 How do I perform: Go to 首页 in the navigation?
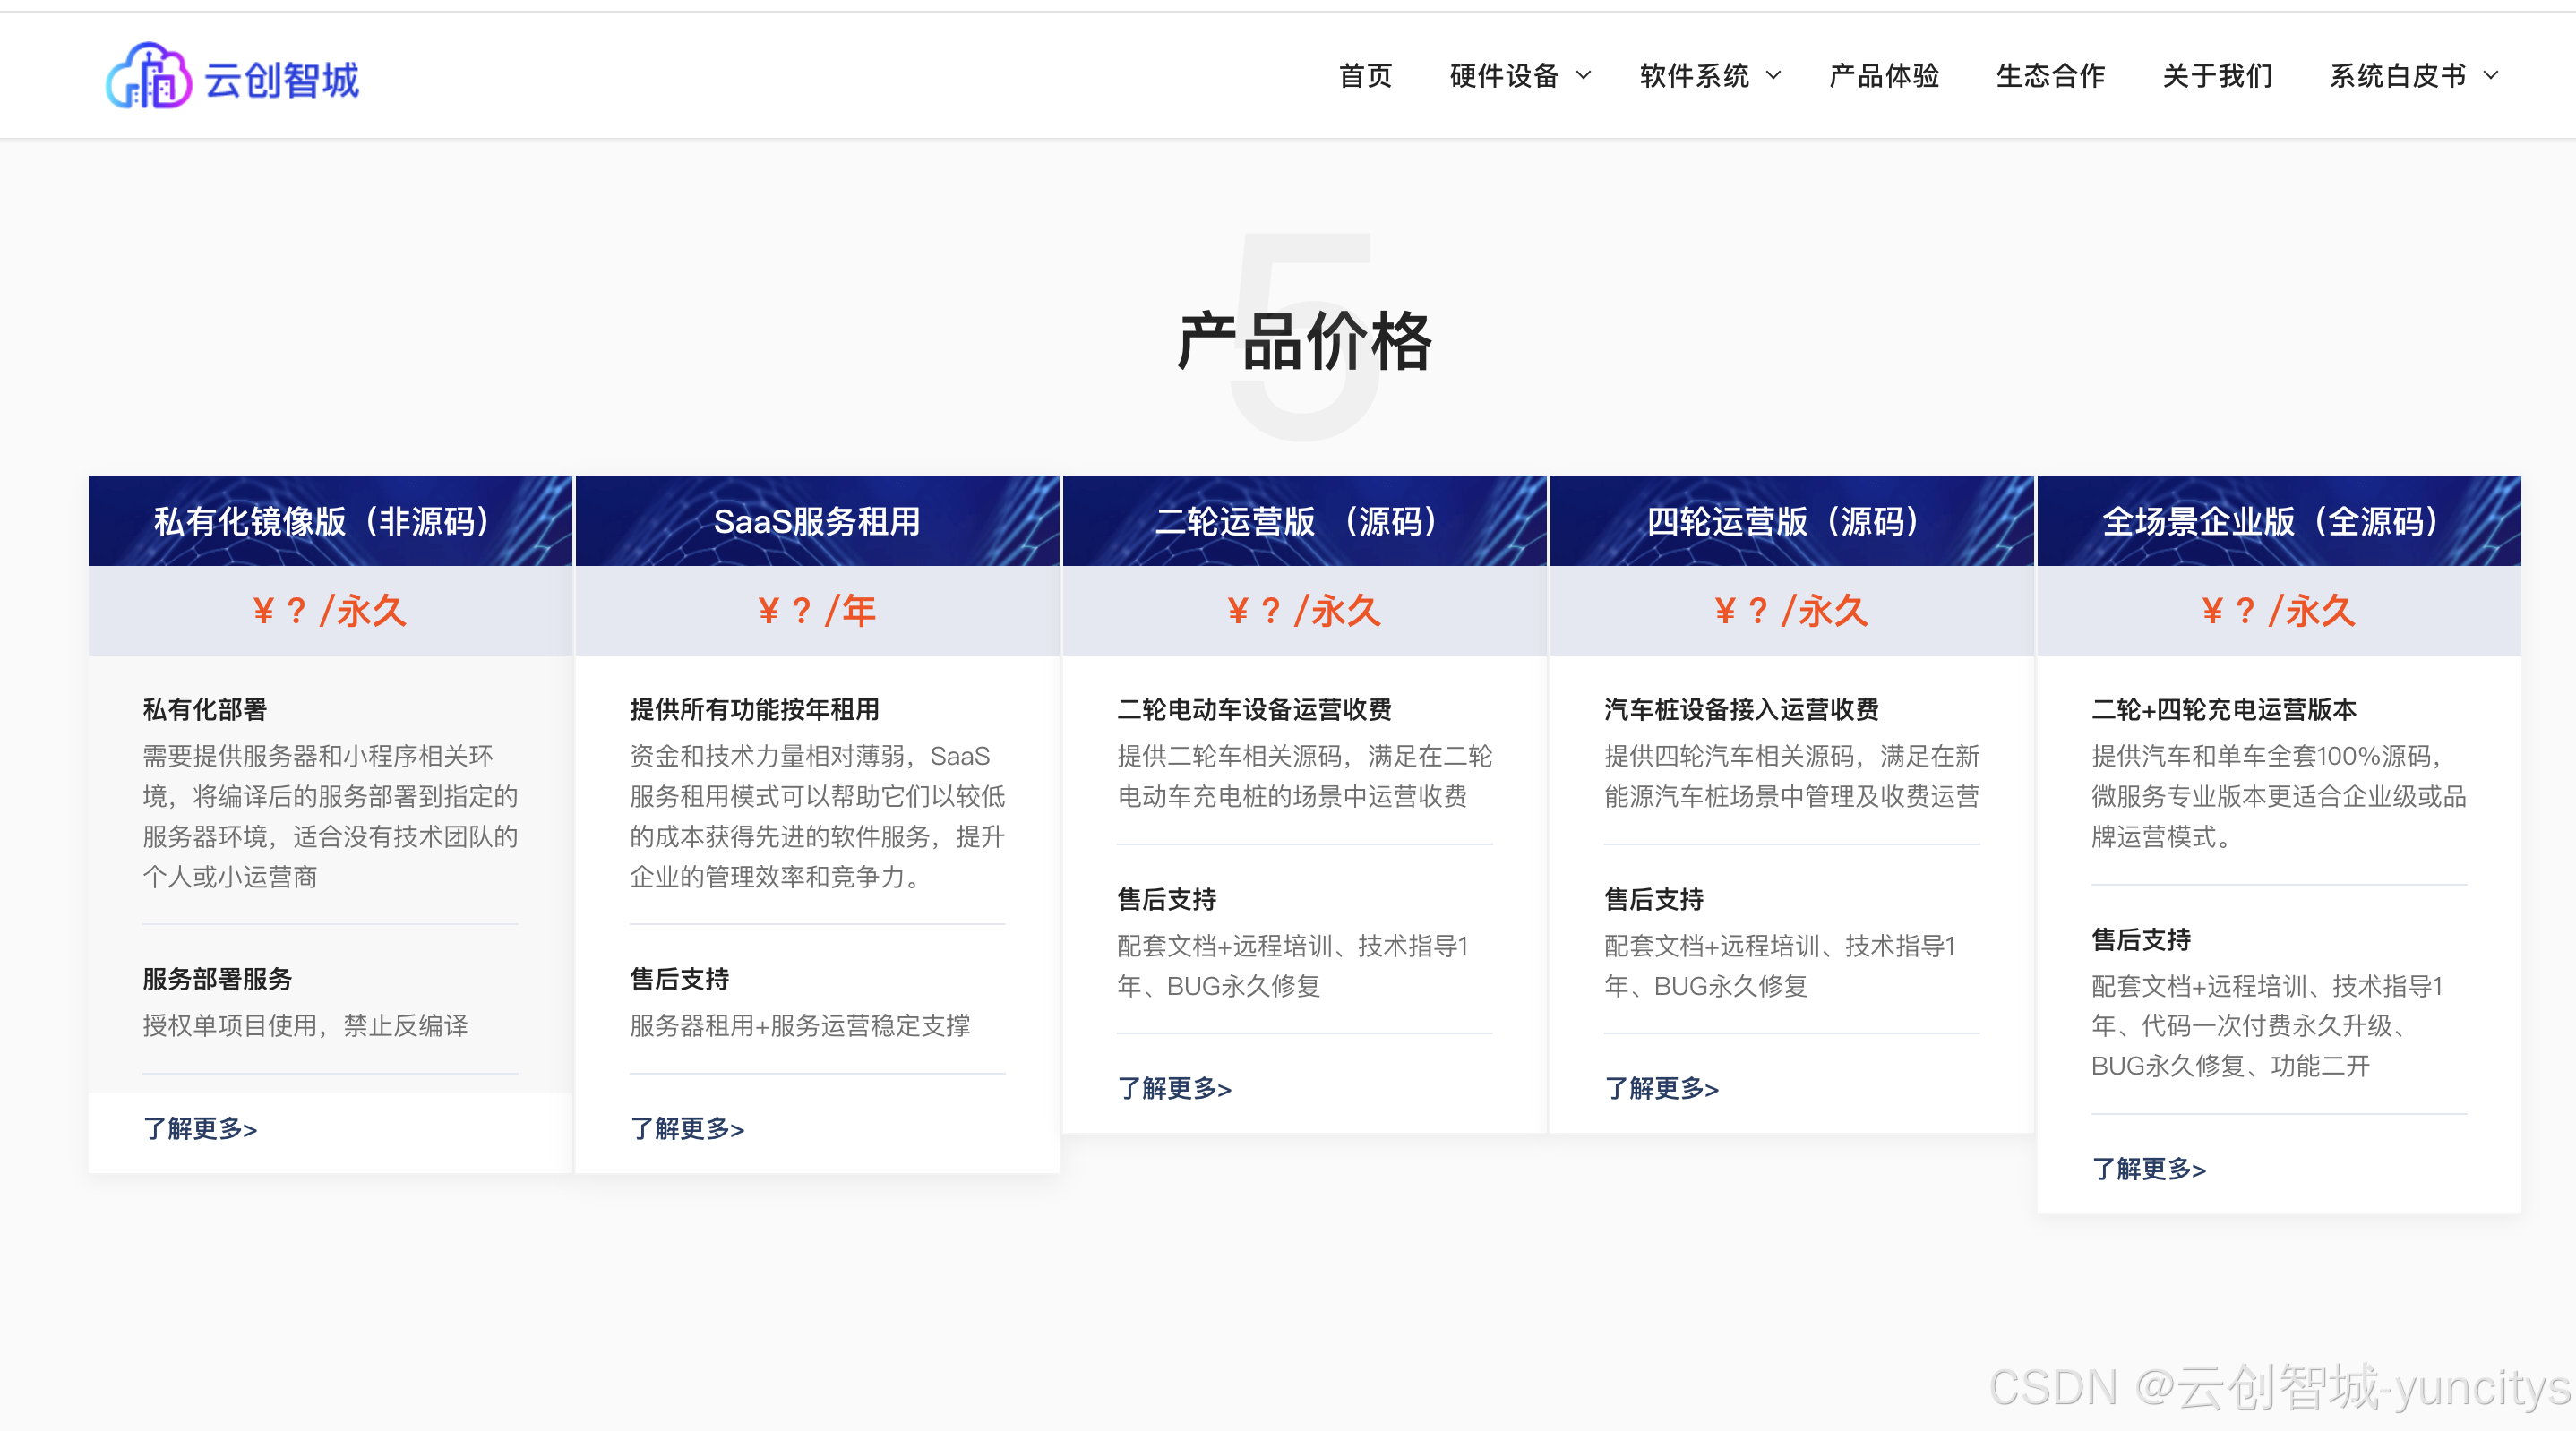click(1365, 76)
